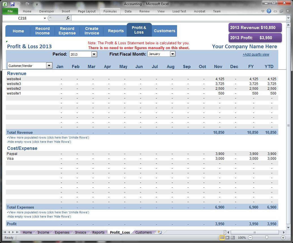Viewport: 293px width, 243px height.
Task: Select the Paypal expense row label
Action: [x=12, y=154]
